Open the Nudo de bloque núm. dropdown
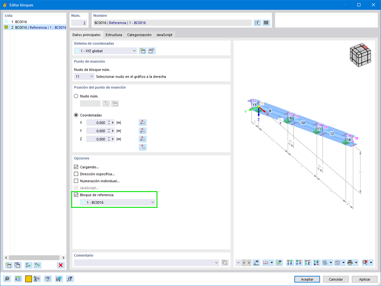Viewport: 381px width, 286px height. (x=84, y=76)
